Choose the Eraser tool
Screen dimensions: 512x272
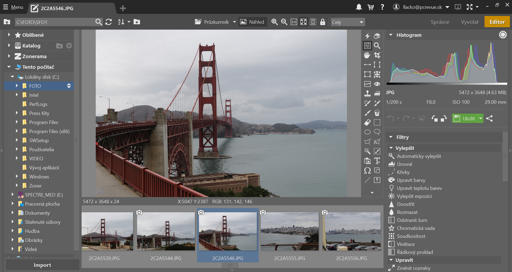367,122
